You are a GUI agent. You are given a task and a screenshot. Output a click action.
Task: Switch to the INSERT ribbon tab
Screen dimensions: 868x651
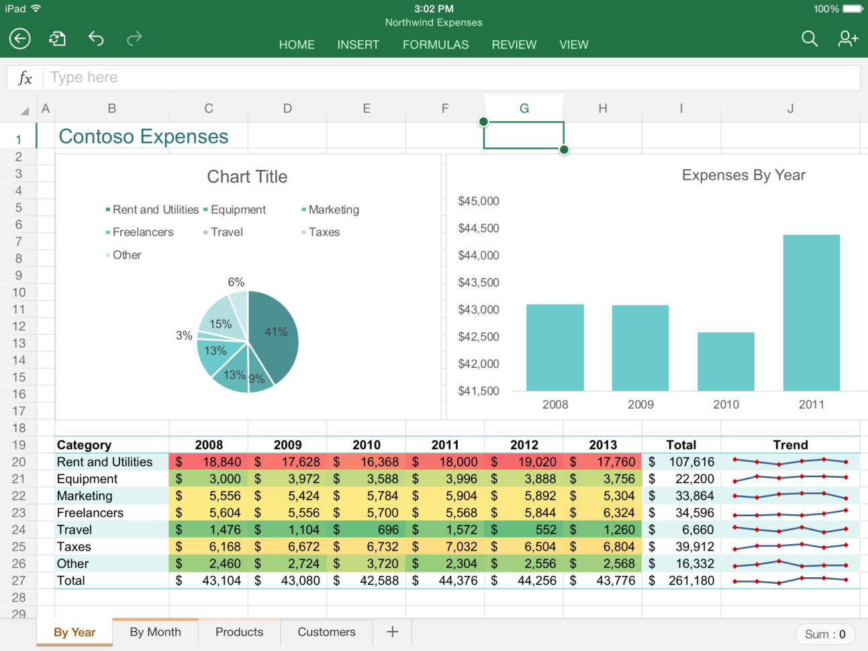tap(358, 44)
